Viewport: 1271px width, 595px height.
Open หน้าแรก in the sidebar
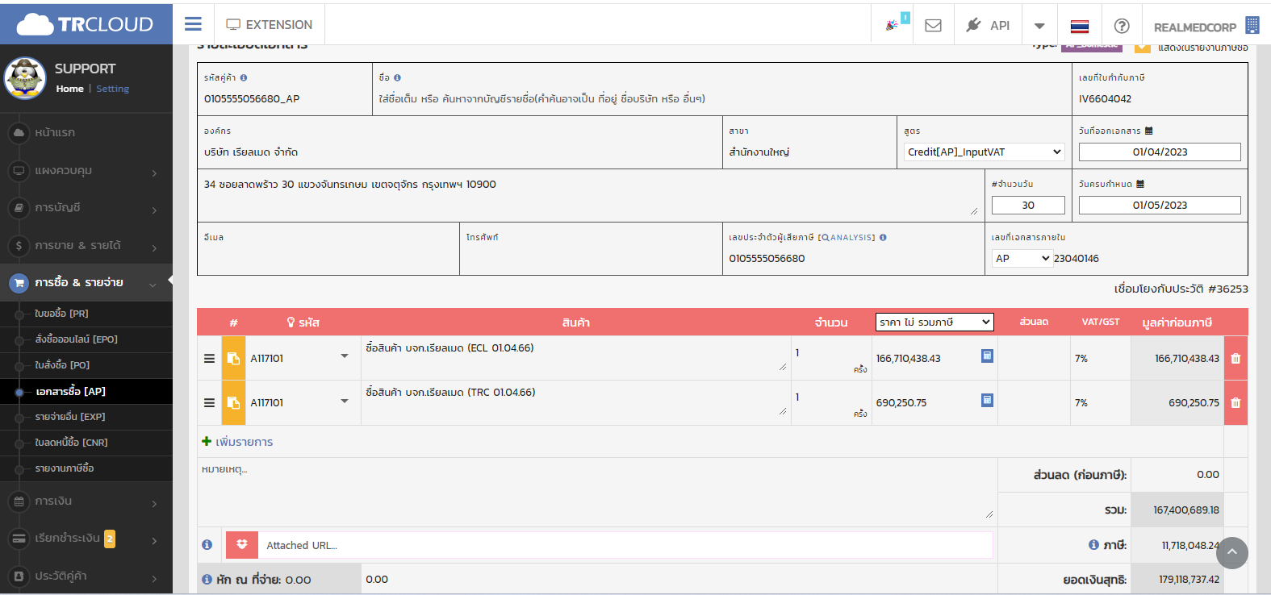tap(86, 132)
